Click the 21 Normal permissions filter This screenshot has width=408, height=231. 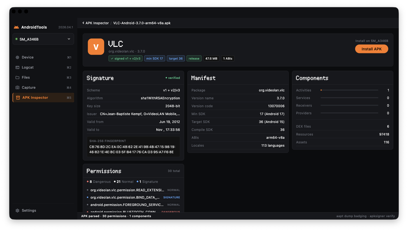(124, 182)
